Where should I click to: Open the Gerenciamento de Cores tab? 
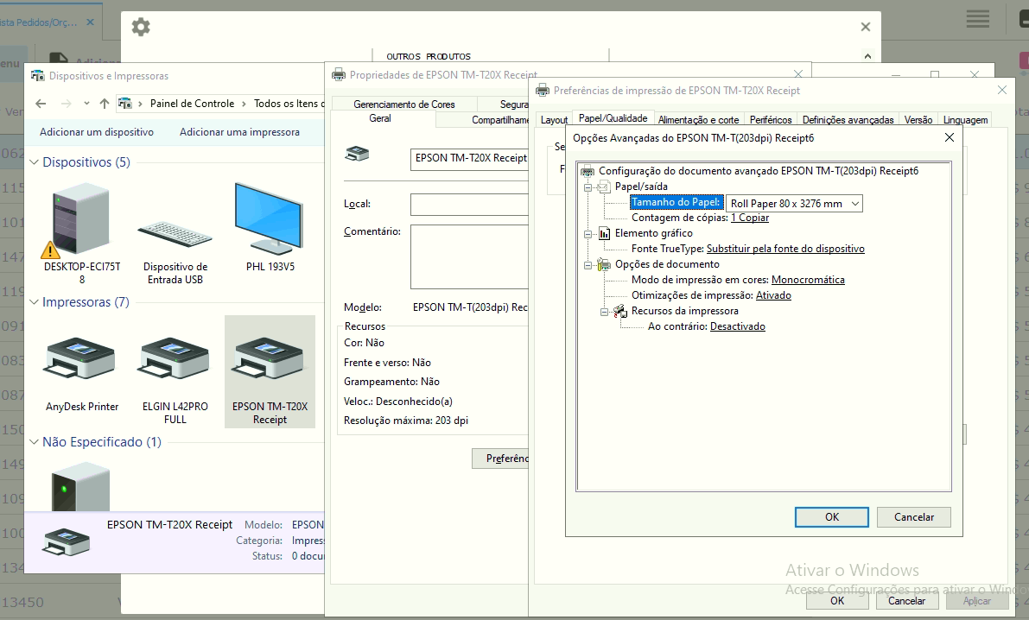[x=403, y=104]
